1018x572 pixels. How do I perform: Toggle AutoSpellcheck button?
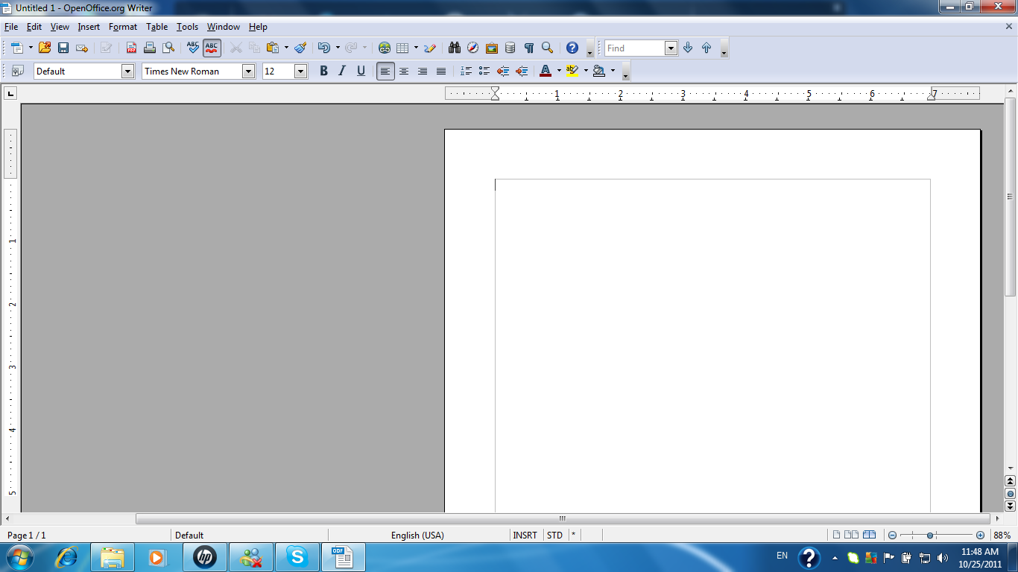212,48
